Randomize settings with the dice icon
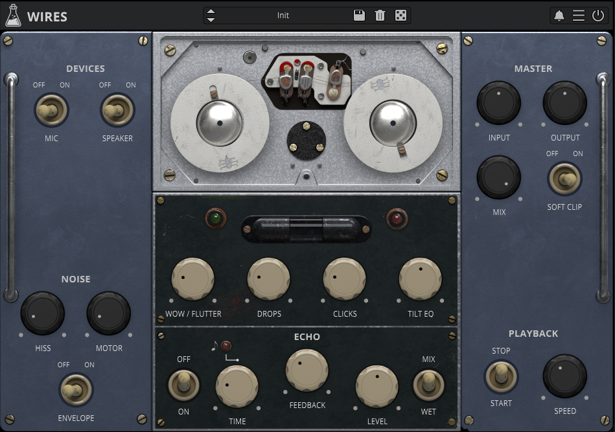This screenshot has width=615, height=432. [x=400, y=16]
